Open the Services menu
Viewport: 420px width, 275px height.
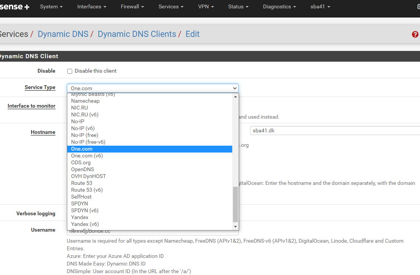pyautogui.click(x=171, y=7)
